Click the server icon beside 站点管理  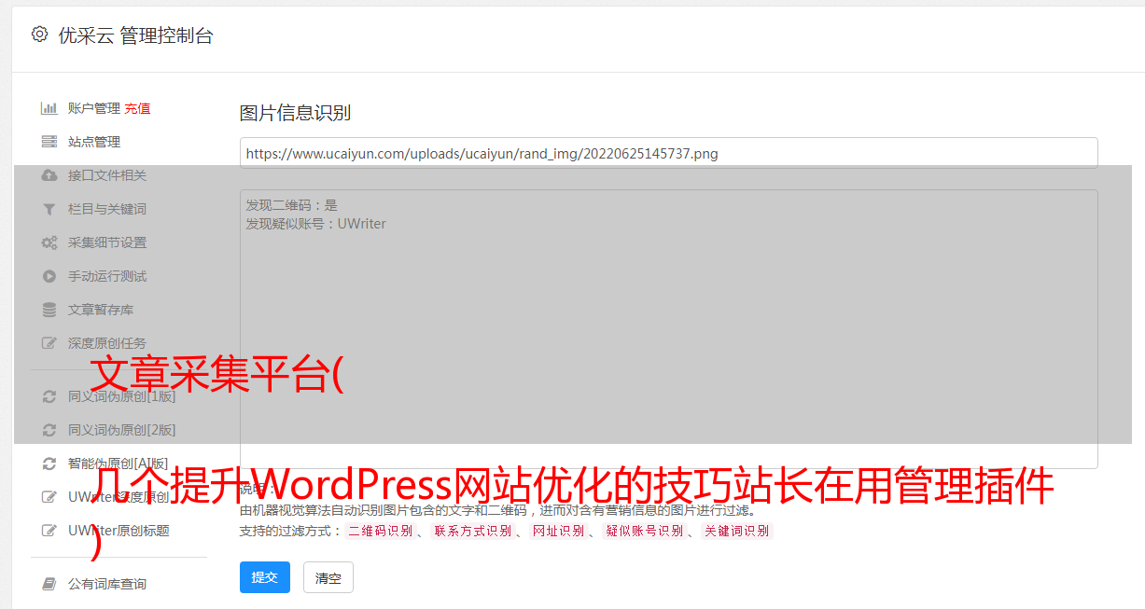[x=49, y=142]
